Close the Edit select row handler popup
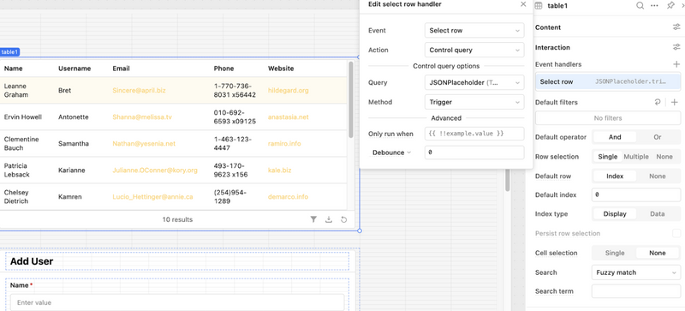This screenshot has height=311, width=685. 523,4
